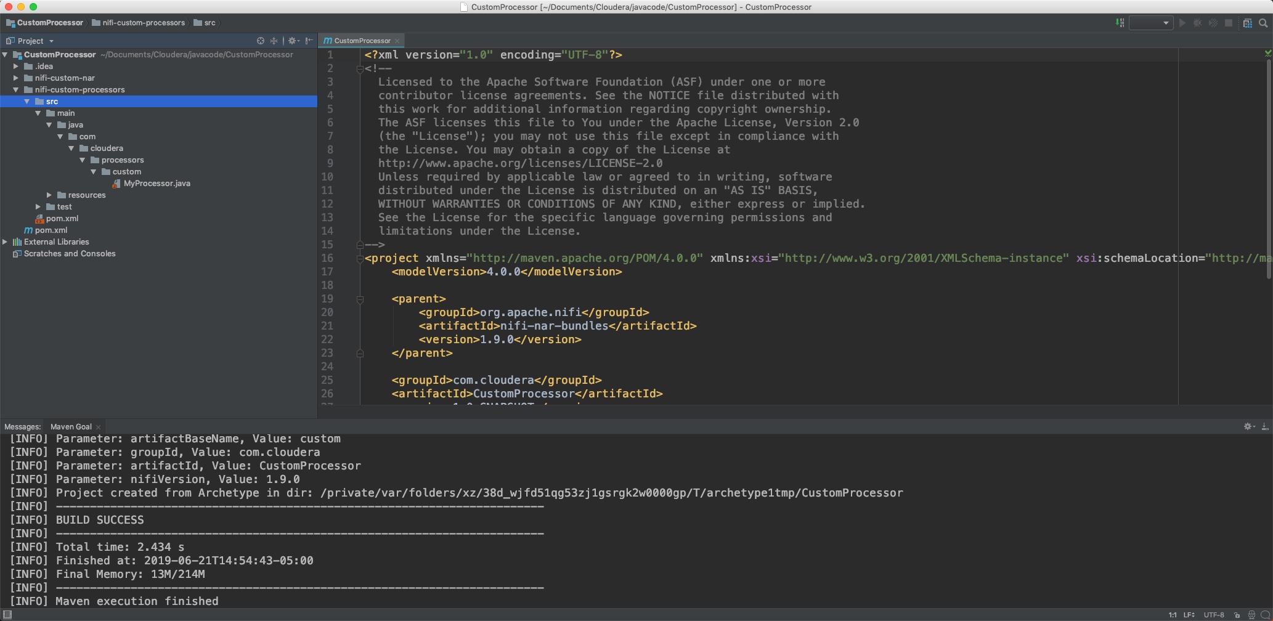
Task: Open the Project panel settings gear
Action: click(292, 41)
